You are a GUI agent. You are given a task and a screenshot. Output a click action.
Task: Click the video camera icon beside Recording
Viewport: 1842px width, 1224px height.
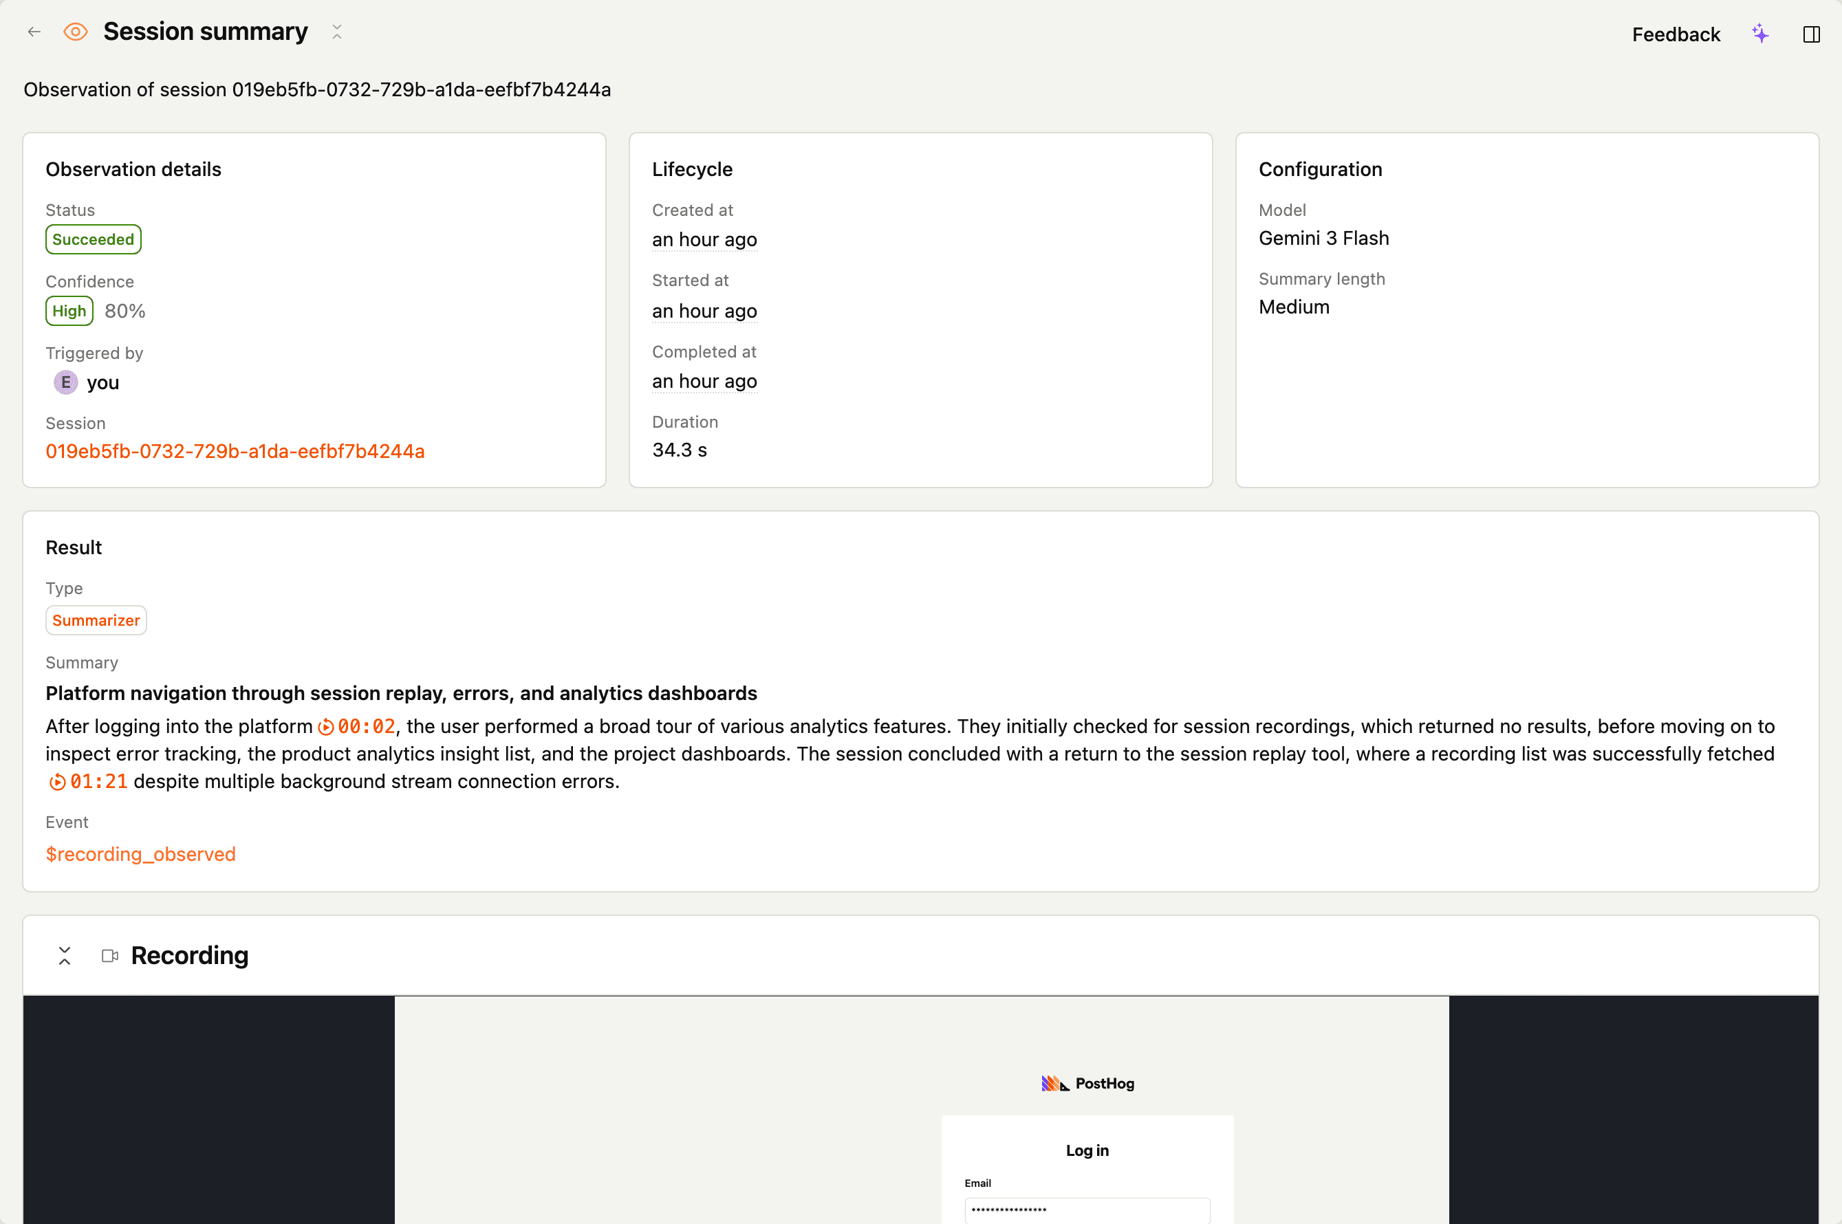[x=110, y=955]
